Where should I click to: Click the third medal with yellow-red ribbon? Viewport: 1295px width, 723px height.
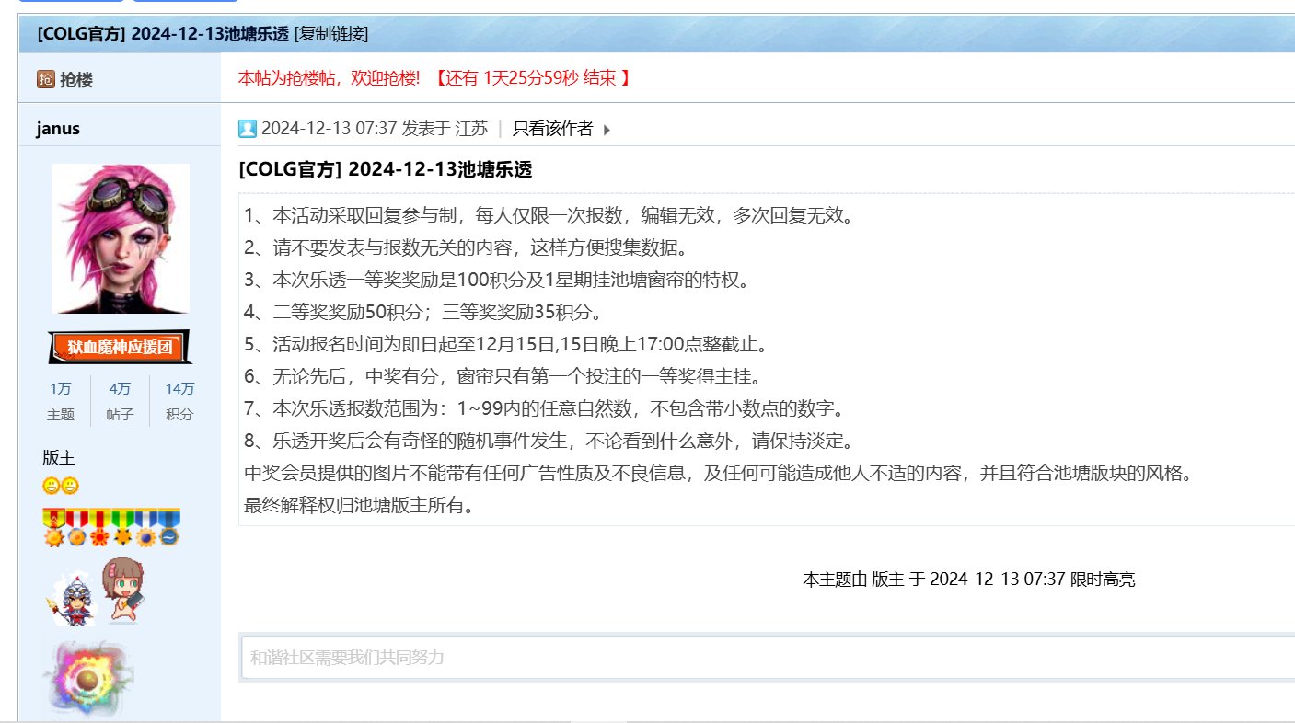(x=99, y=528)
